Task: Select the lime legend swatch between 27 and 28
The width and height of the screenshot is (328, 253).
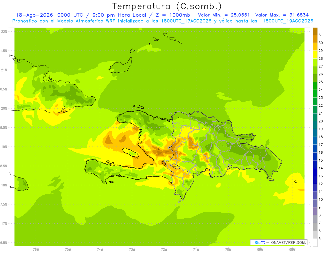Action: point(315,62)
